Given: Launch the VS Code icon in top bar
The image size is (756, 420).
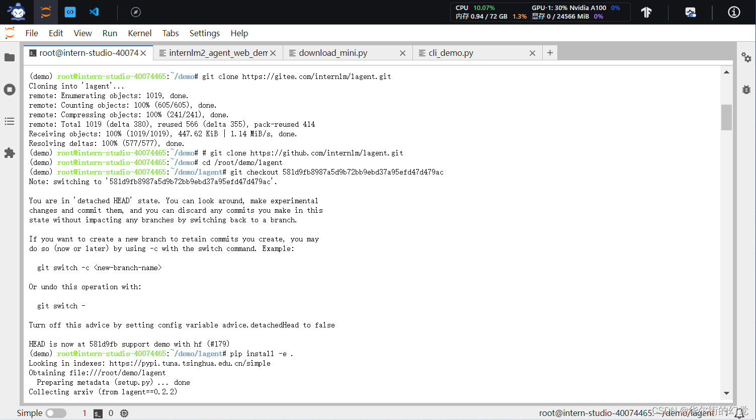Looking at the screenshot, I should click(94, 12).
